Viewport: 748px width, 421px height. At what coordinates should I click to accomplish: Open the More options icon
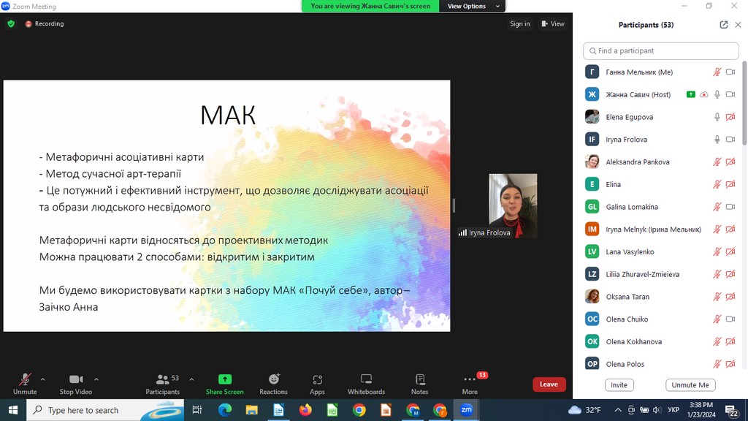470,379
